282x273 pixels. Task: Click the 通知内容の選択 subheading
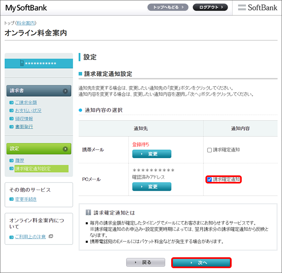tap(104, 110)
